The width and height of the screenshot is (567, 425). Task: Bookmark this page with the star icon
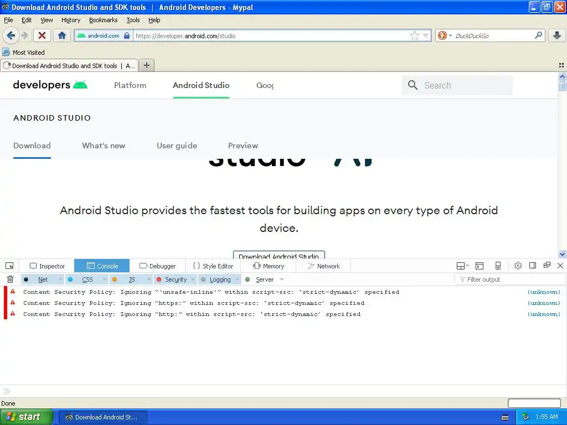tap(414, 35)
